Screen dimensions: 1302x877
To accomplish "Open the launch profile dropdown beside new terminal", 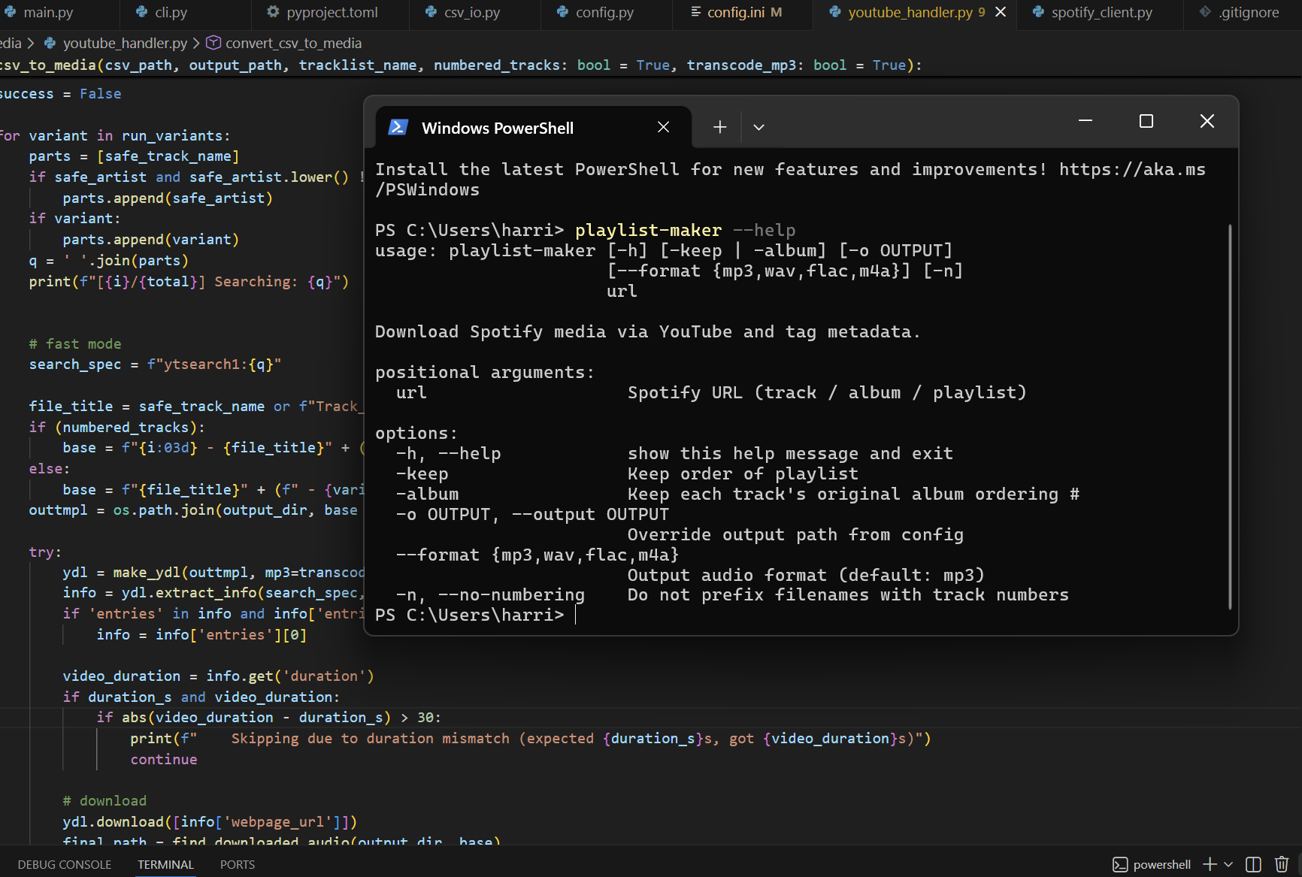I will tap(1228, 864).
